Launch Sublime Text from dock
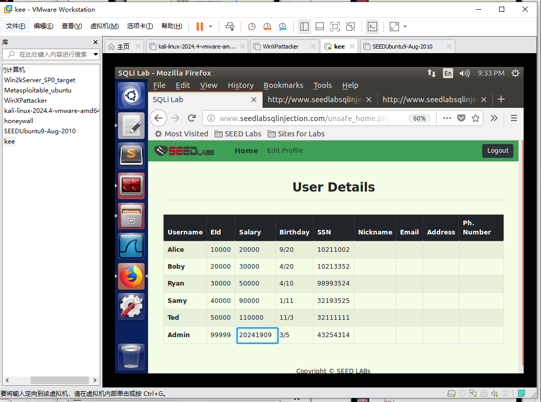The height and width of the screenshot is (402, 541). pos(131,156)
